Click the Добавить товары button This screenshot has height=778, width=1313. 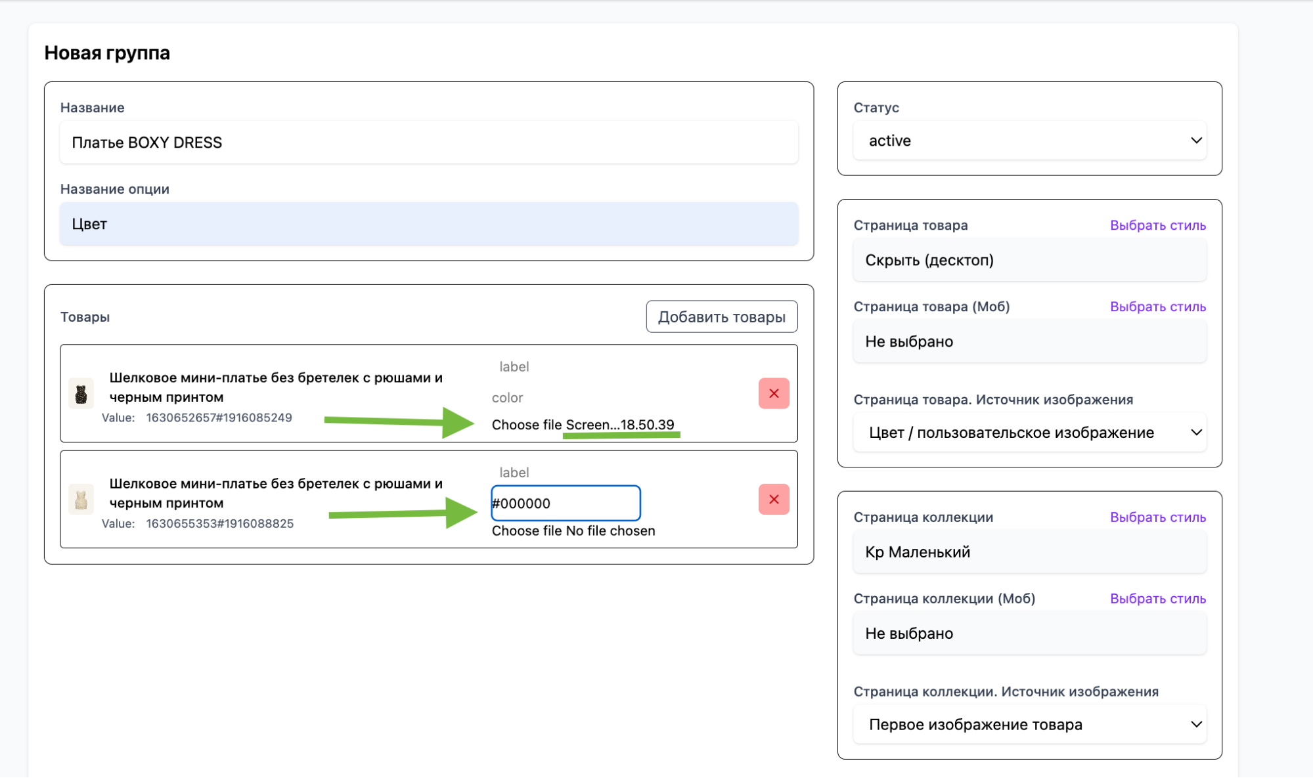(721, 317)
